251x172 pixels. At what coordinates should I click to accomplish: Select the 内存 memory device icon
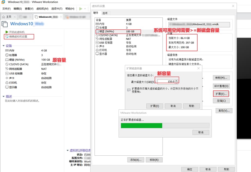(x=97, y=24)
